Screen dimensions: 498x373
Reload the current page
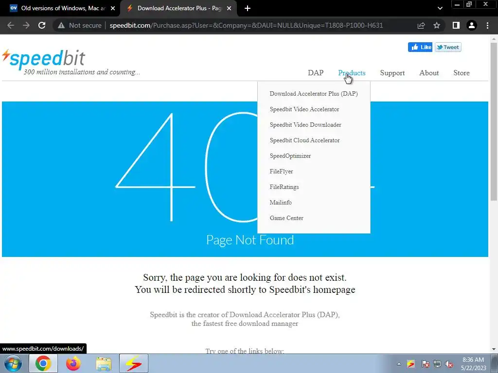[x=42, y=25]
